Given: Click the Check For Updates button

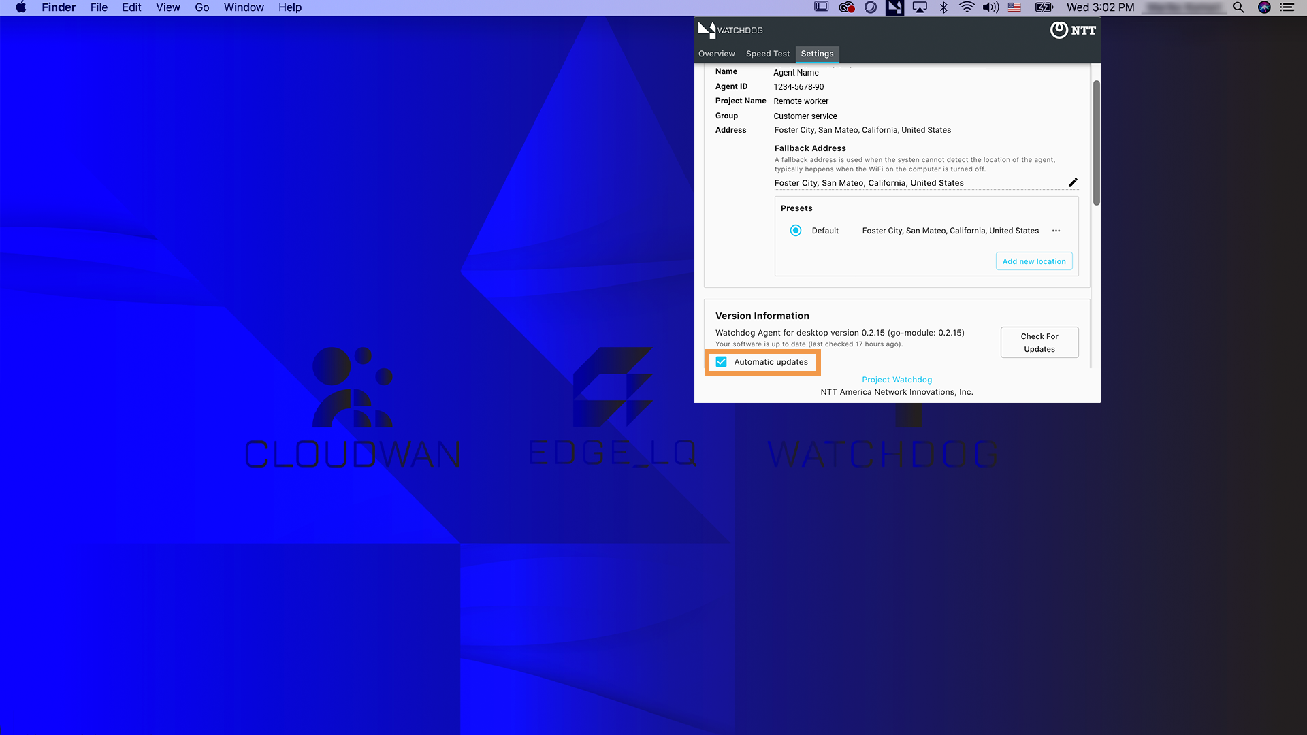Looking at the screenshot, I should tap(1039, 342).
